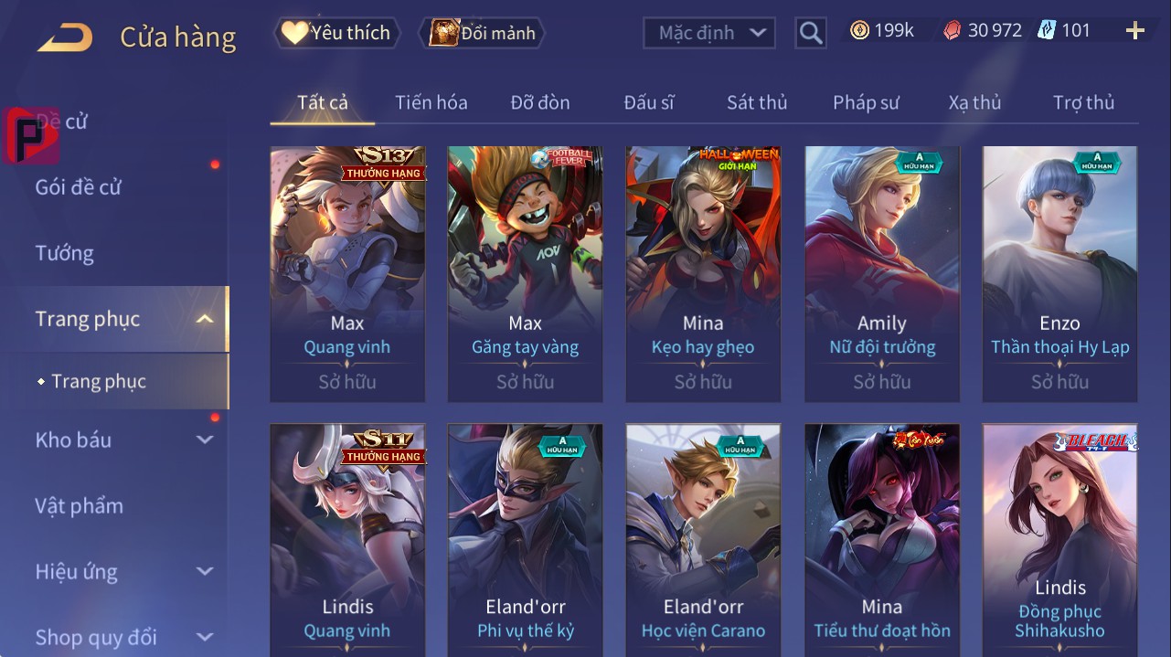Select the Tiến hóa tab
The width and height of the screenshot is (1171, 657).
tap(431, 102)
